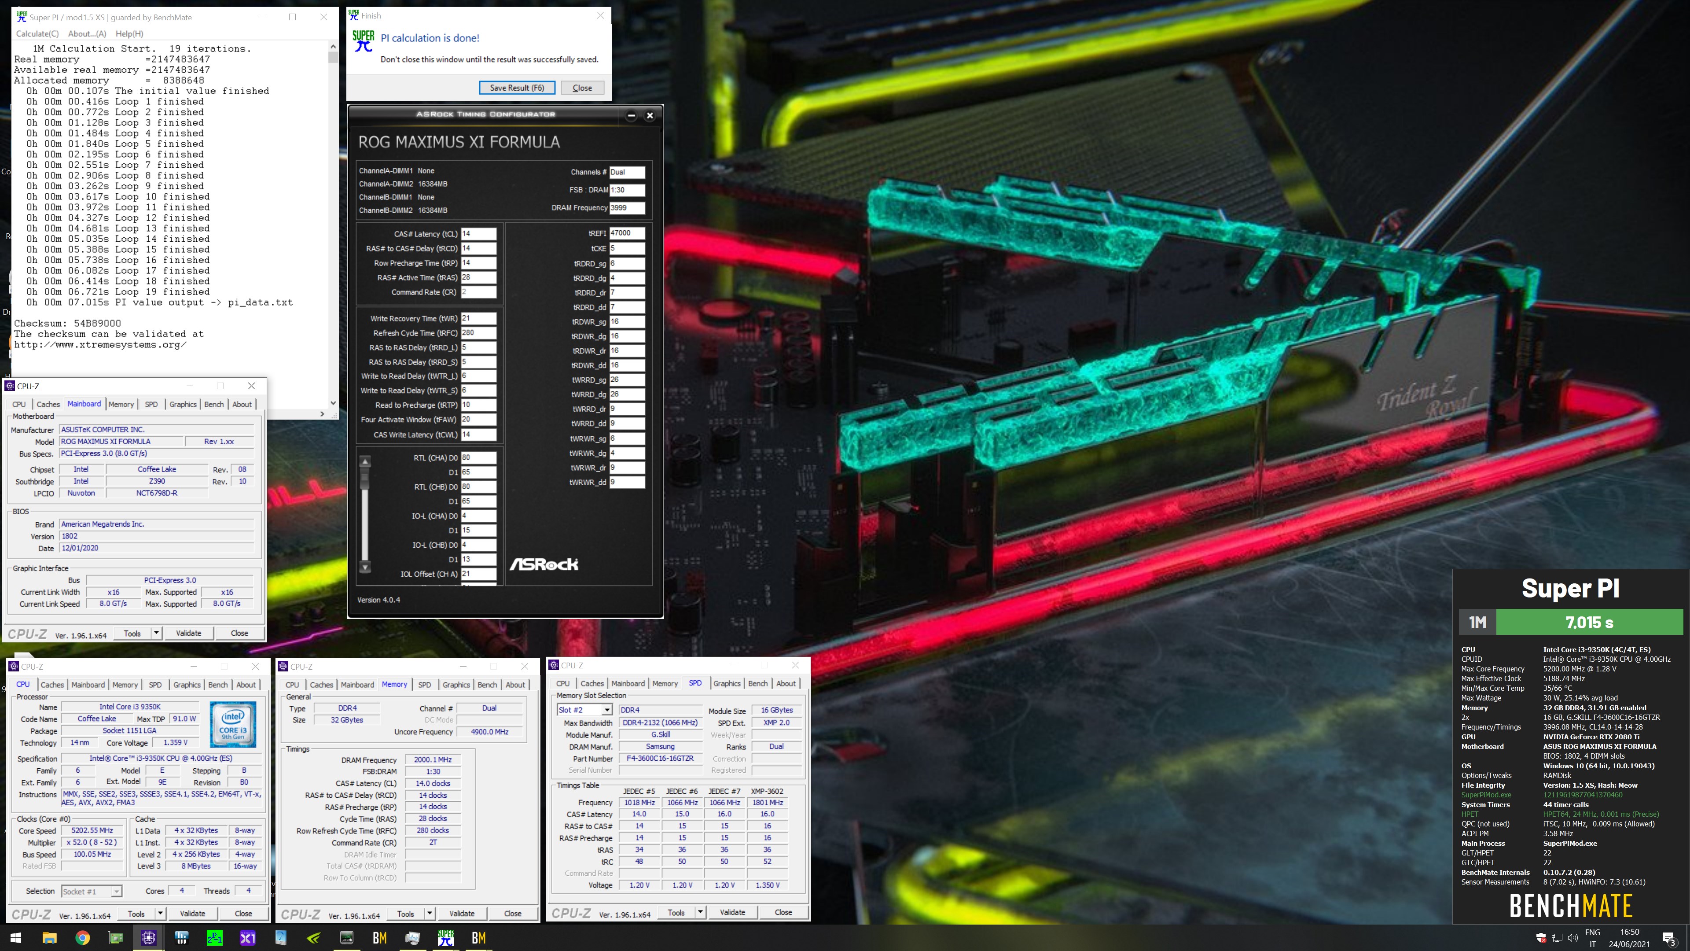
Task: Open the system monitor taskbar icon
Action: [x=413, y=938]
